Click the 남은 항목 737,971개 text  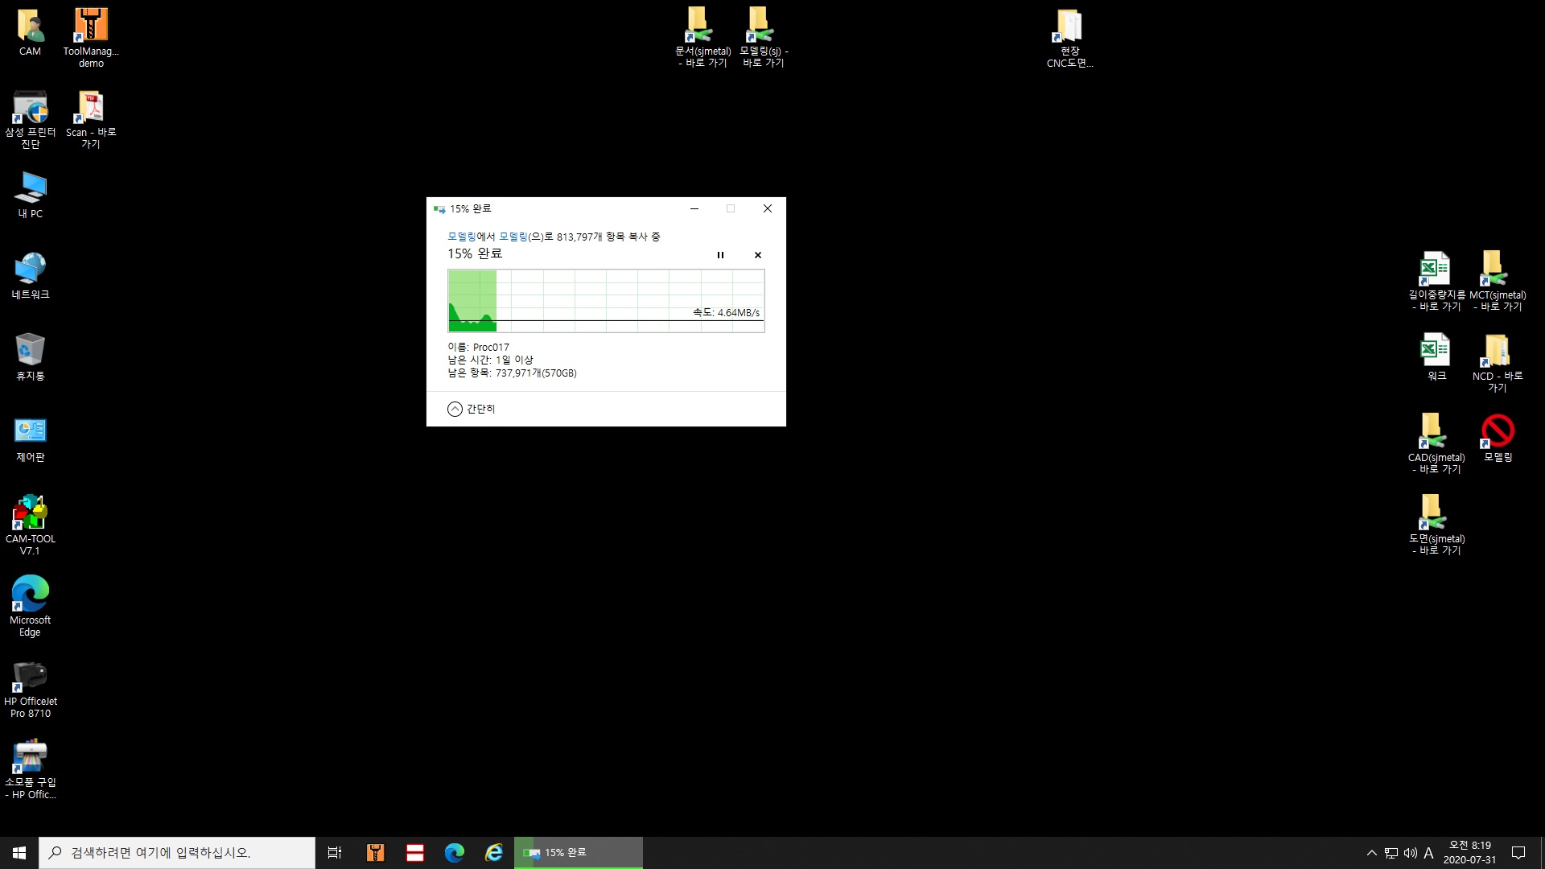tap(513, 373)
